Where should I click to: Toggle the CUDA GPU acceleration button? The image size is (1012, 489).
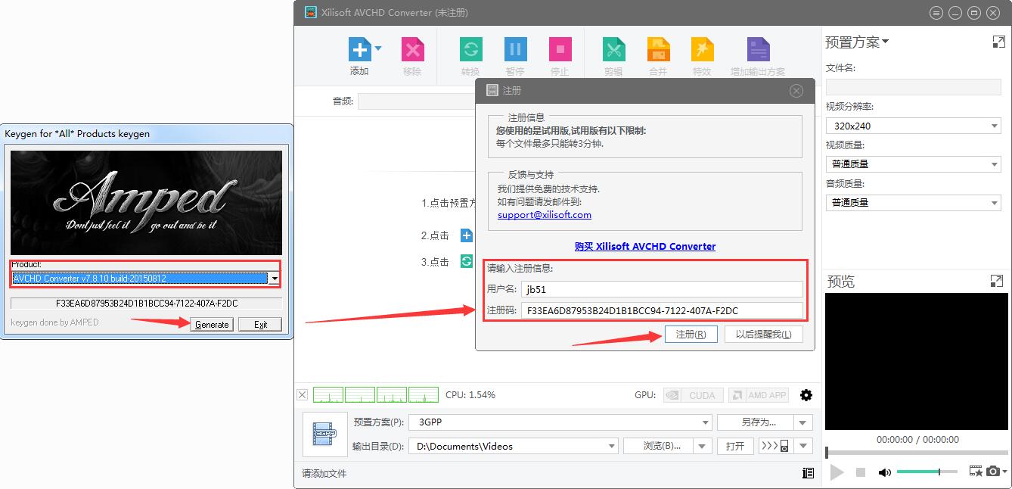(x=692, y=395)
